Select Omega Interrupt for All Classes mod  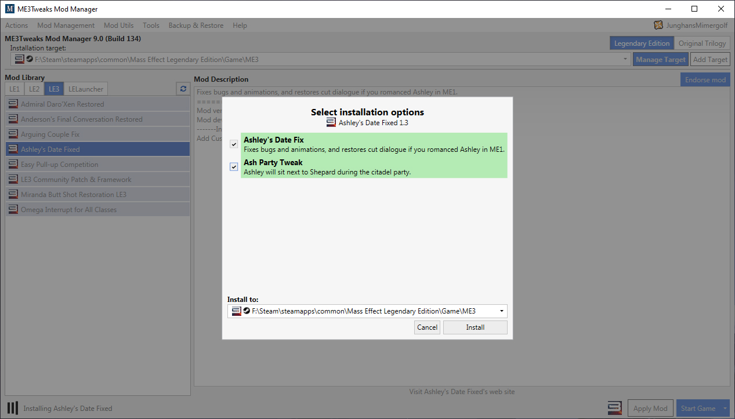[x=98, y=210]
